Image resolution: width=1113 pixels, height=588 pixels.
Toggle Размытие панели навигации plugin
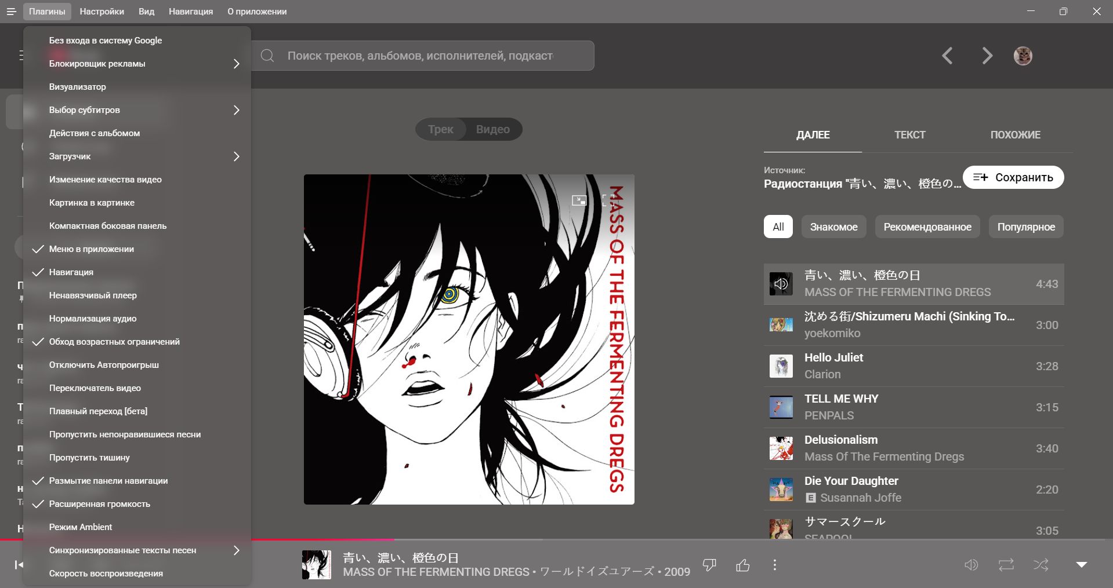(x=137, y=481)
